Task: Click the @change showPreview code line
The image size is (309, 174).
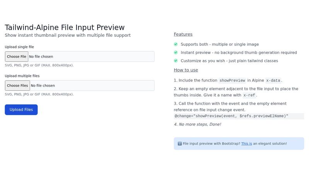Action: pos(231,116)
